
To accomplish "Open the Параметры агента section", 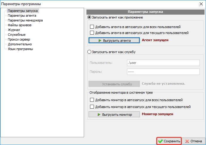I will (x=22, y=16).
